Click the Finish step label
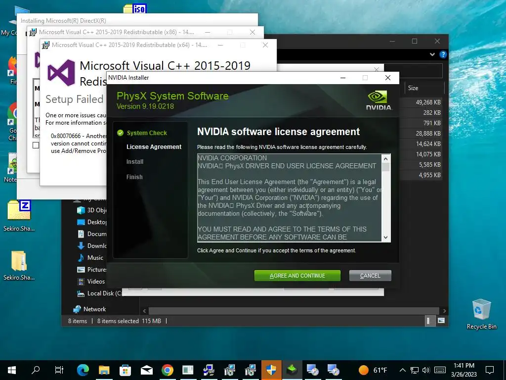 tap(134, 177)
